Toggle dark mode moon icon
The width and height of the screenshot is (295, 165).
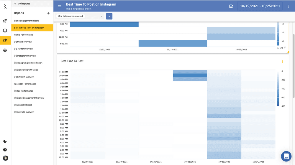(5, 141)
